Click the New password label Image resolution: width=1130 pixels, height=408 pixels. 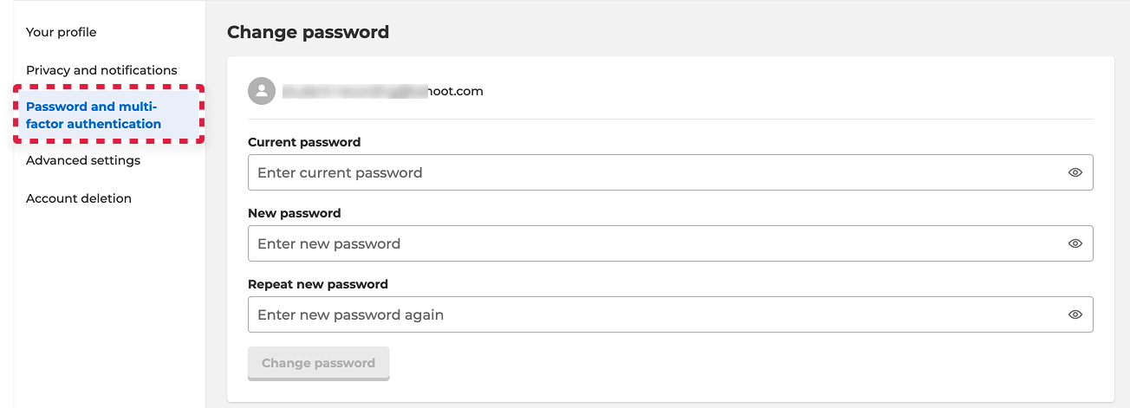[x=295, y=213]
